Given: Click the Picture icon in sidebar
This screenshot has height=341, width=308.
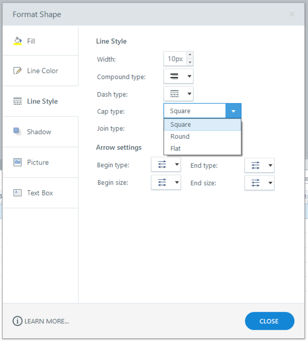Looking at the screenshot, I should tap(17, 162).
